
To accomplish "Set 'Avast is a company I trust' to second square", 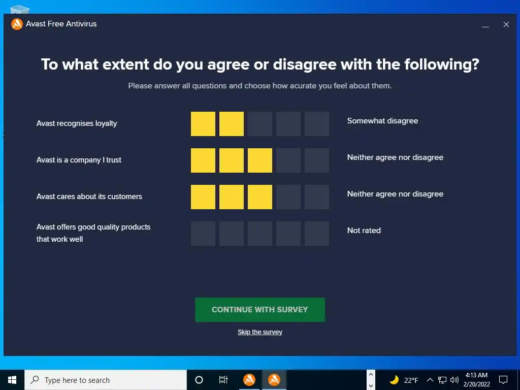I will click(232, 160).
